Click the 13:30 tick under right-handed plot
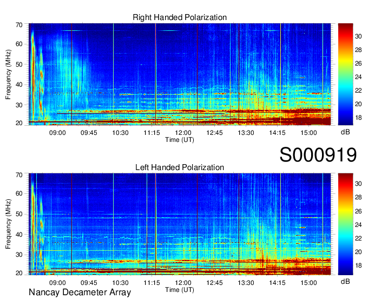This screenshot has height=299, width=368. point(246,133)
